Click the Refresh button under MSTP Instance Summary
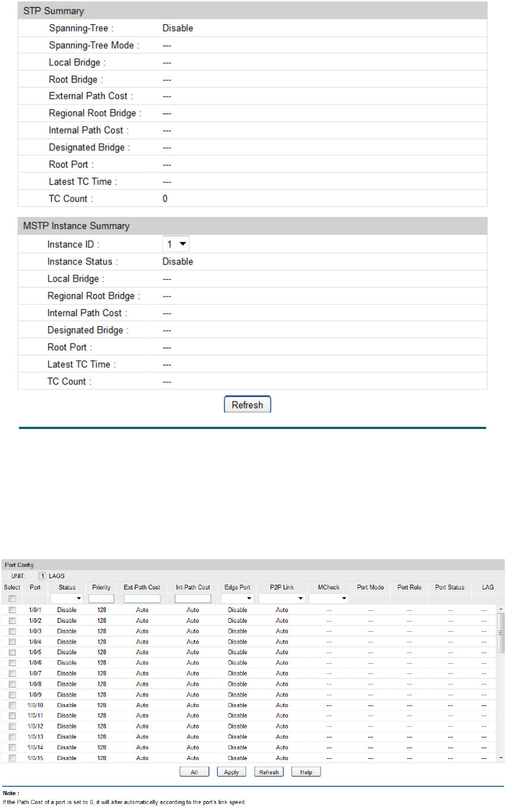The image size is (506, 807). tap(247, 405)
